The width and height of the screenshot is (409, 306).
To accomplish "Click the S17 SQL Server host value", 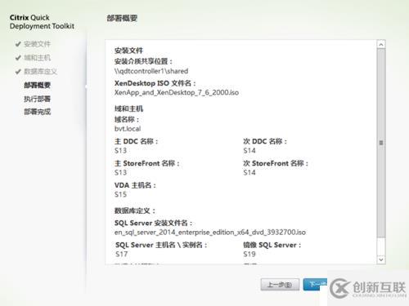I will pyautogui.click(x=121, y=254).
